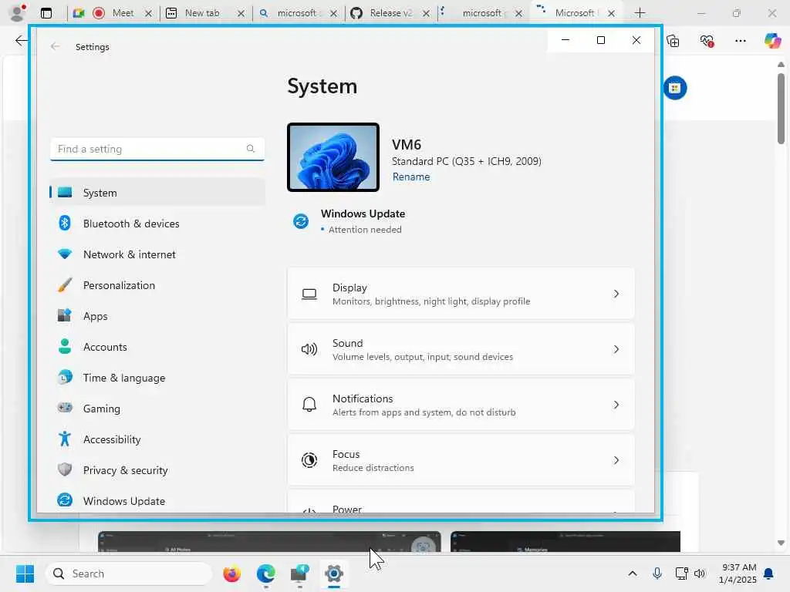Switch to the Meet browser tab
Viewport: 790px width, 592px height.
(x=114, y=13)
